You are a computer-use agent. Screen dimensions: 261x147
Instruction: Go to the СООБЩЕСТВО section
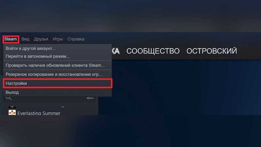click(x=153, y=51)
